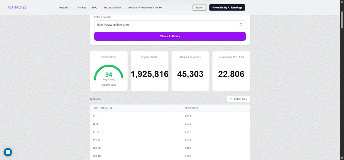The image size is (344, 160).
Task: Click the POSITION RANGE column header
Action: (x=103, y=108)
